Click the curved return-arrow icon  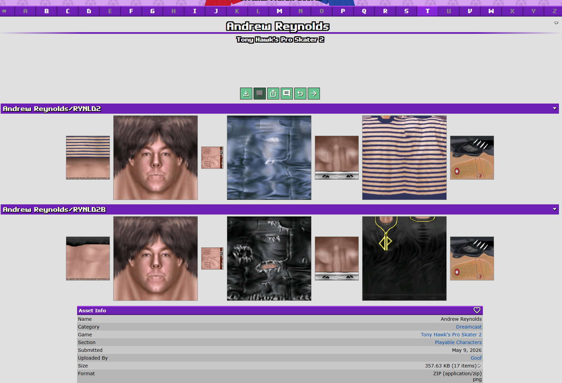tap(300, 93)
